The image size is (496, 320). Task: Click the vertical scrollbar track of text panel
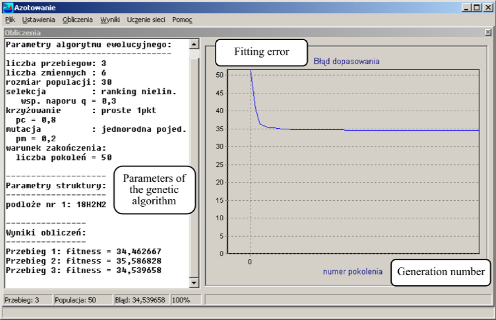(194, 164)
